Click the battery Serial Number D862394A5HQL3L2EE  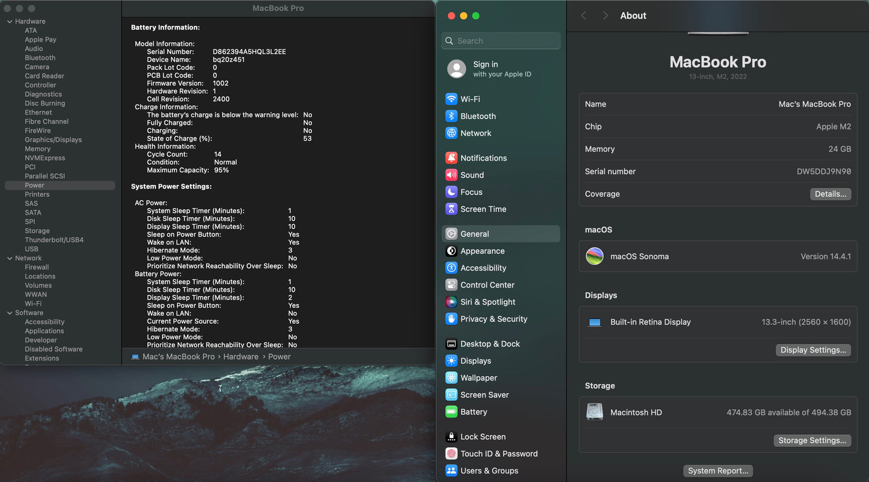click(x=249, y=52)
